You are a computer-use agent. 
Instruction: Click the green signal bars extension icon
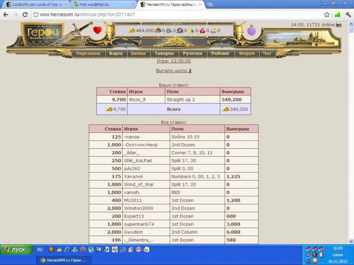(337, 15)
